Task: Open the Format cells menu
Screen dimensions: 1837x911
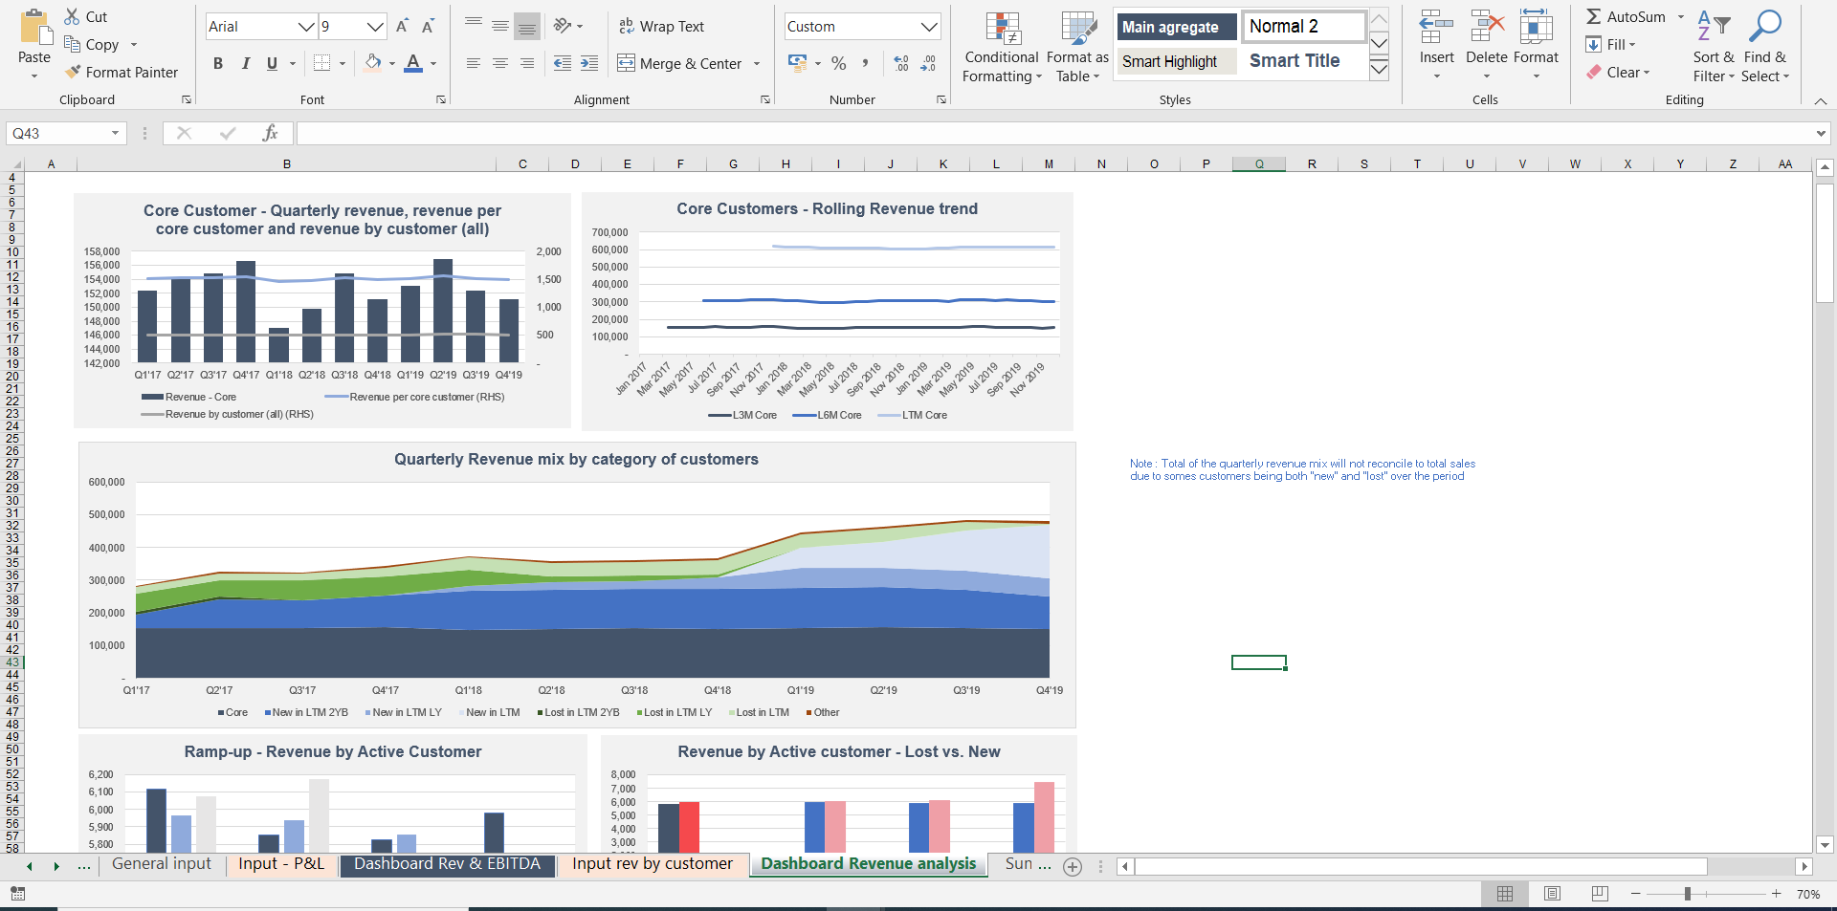Action: click(1536, 47)
